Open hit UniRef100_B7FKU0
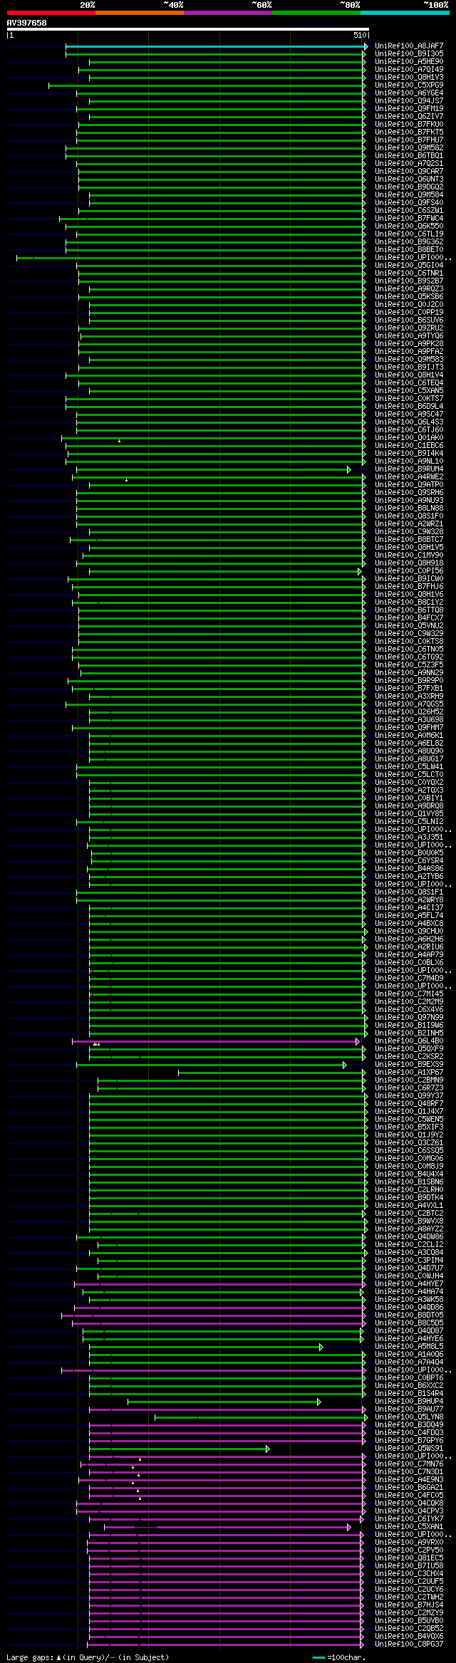456x1663 pixels. (x=409, y=125)
